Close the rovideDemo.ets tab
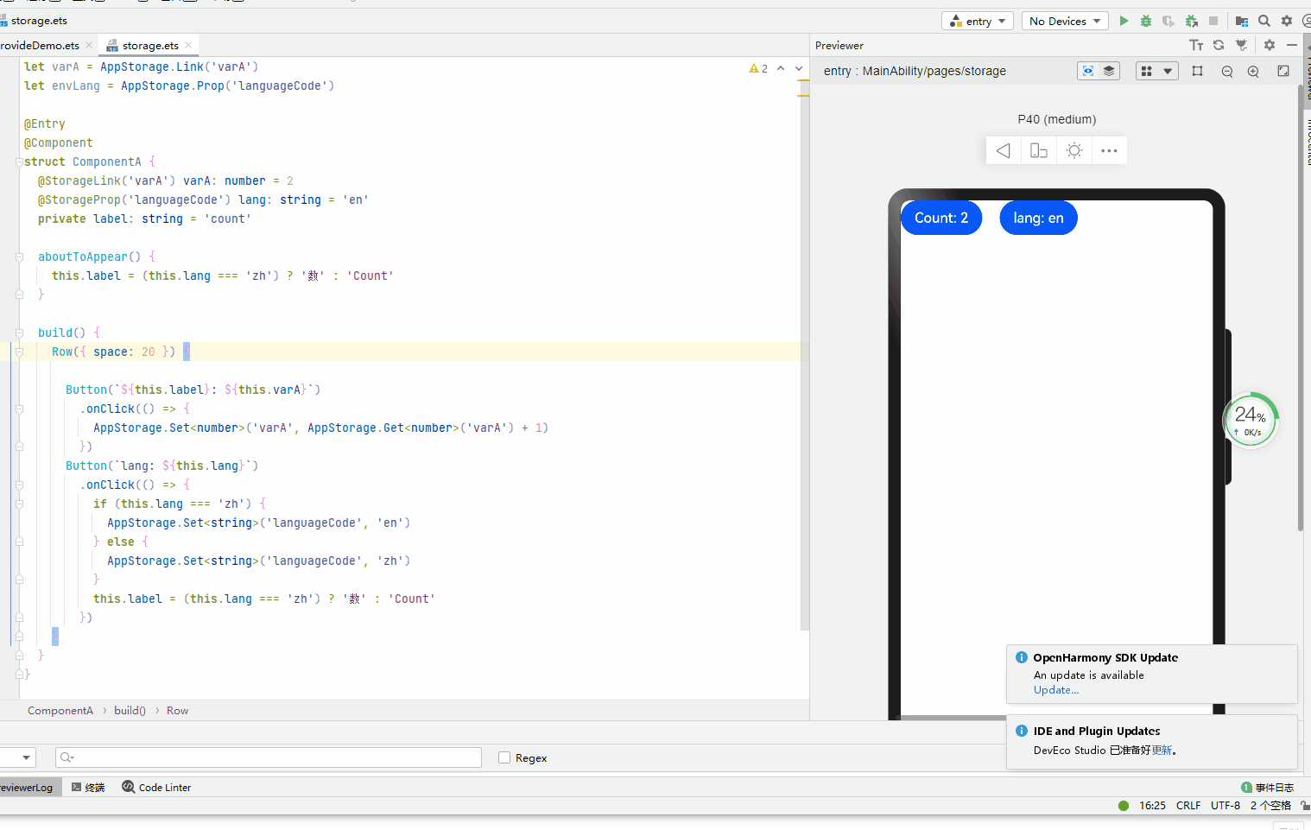The height and width of the screenshot is (830, 1311). (x=89, y=45)
